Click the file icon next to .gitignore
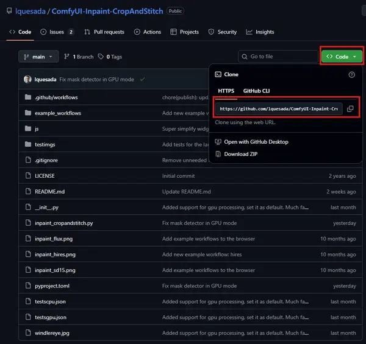Image resolution: width=366 pixels, height=344 pixels. click(x=28, y=160)
